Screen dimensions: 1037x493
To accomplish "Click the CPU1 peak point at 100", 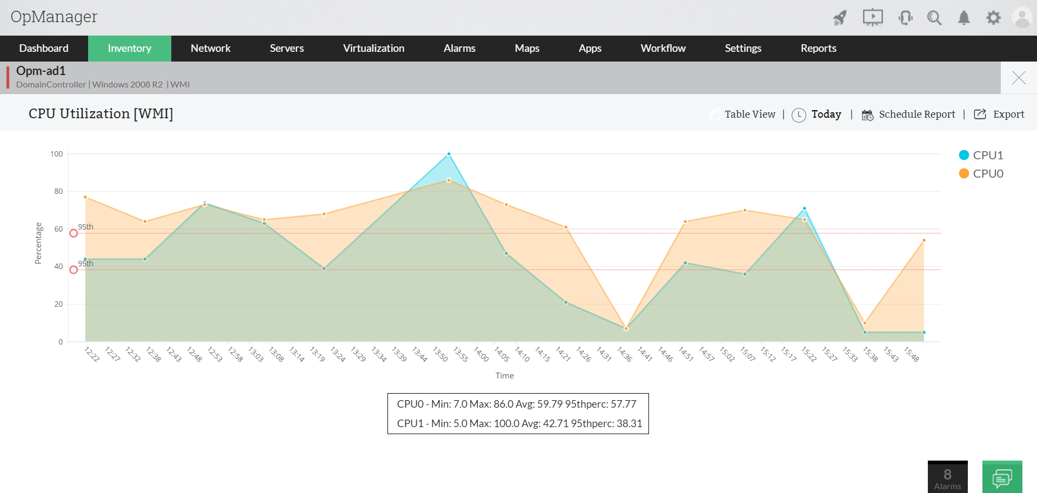I will point(449,154).
